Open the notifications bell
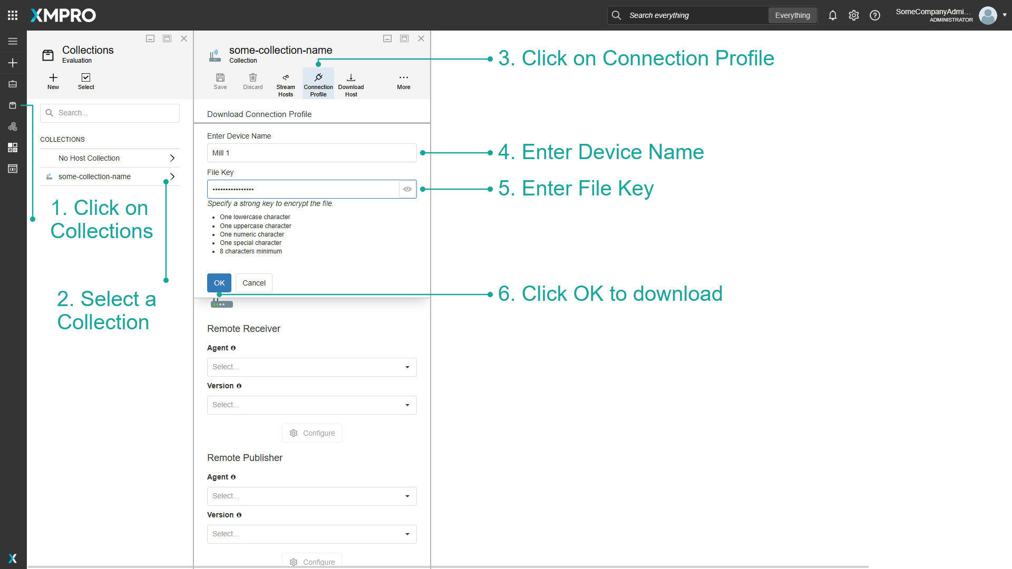The height and width of the screenshot is (569, 1012). (833, 15)
